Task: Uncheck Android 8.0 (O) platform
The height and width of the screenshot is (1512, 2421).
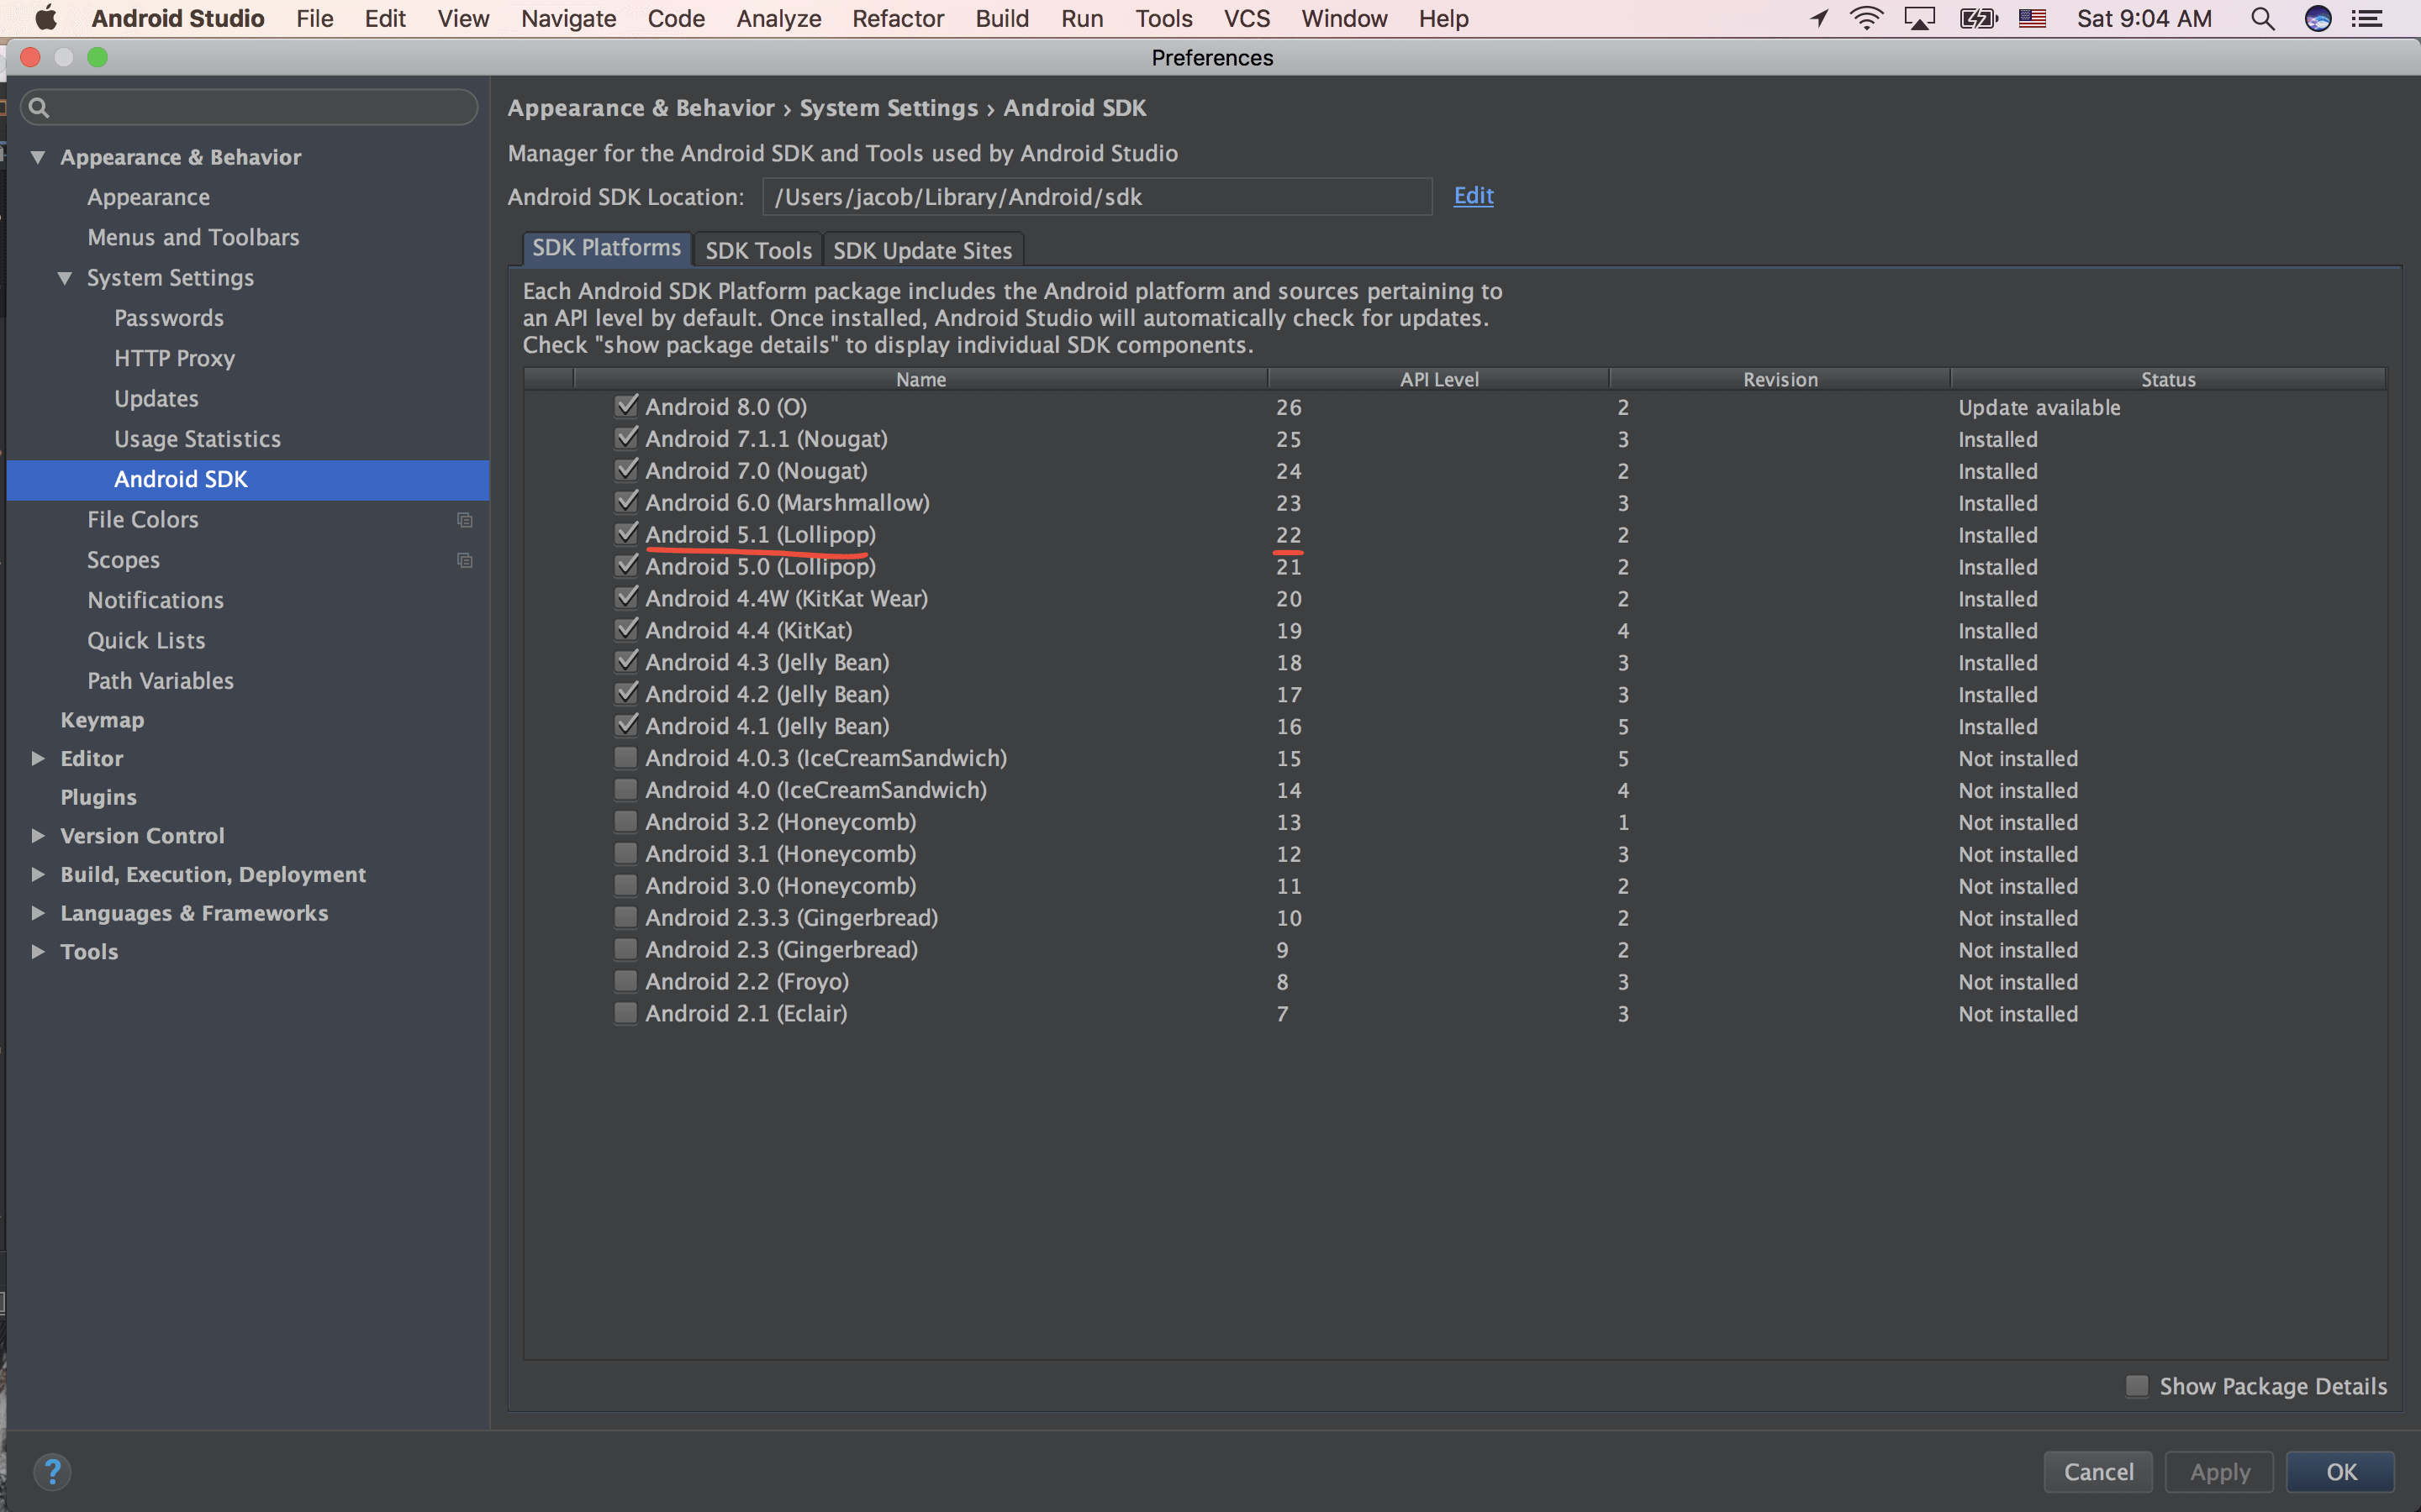Action: pyautogui.click(x=626, y=406)
